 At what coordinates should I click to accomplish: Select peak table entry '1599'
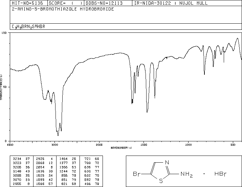tap(40, 180)
